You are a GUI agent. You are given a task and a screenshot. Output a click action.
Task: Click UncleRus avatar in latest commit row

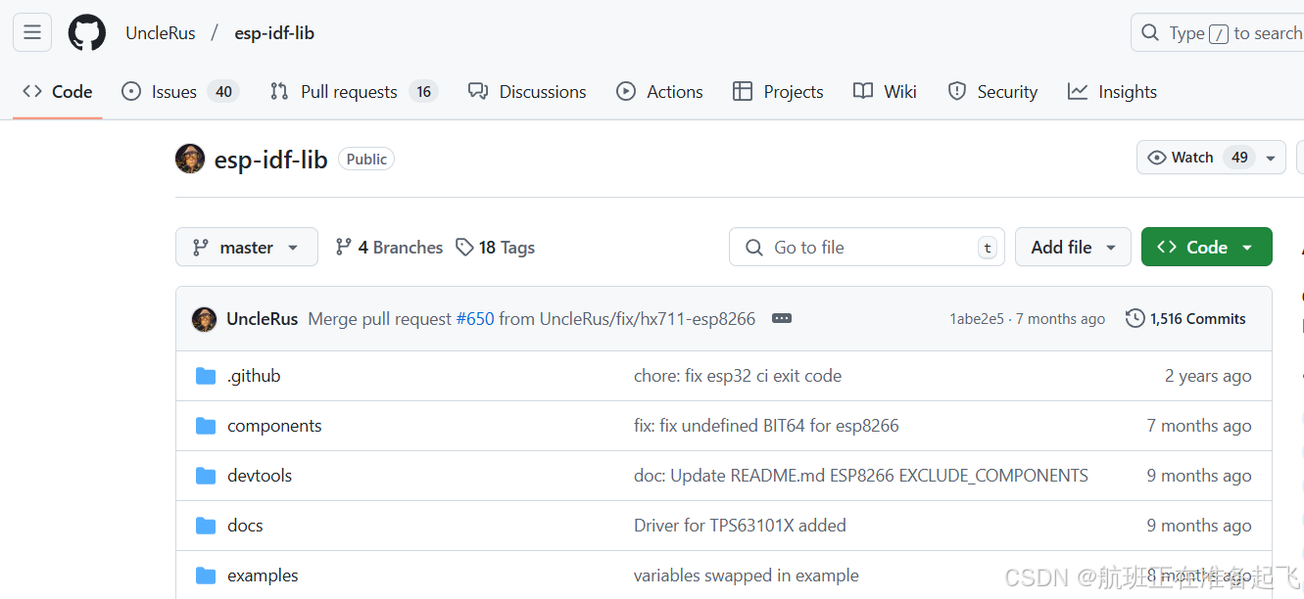tap(204, 319)
